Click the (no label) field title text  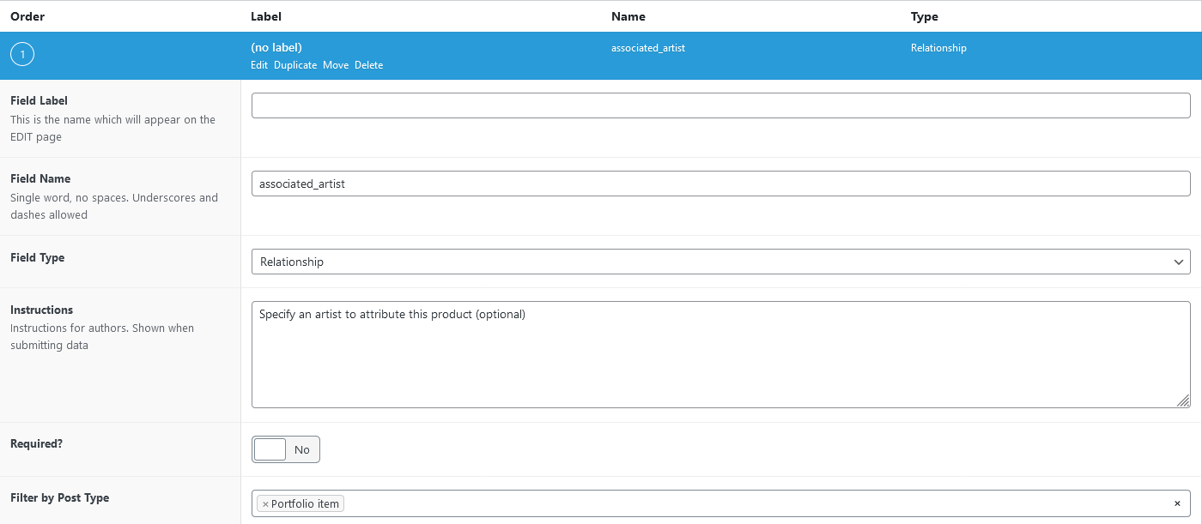[276, 47]
